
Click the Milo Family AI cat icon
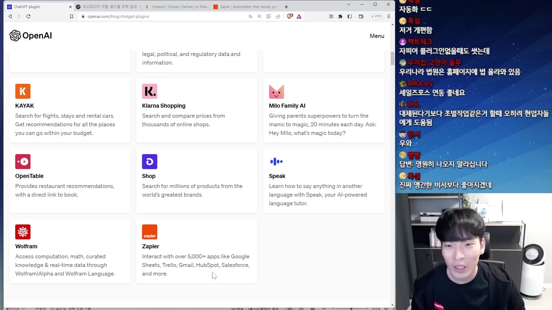(276, 91)
